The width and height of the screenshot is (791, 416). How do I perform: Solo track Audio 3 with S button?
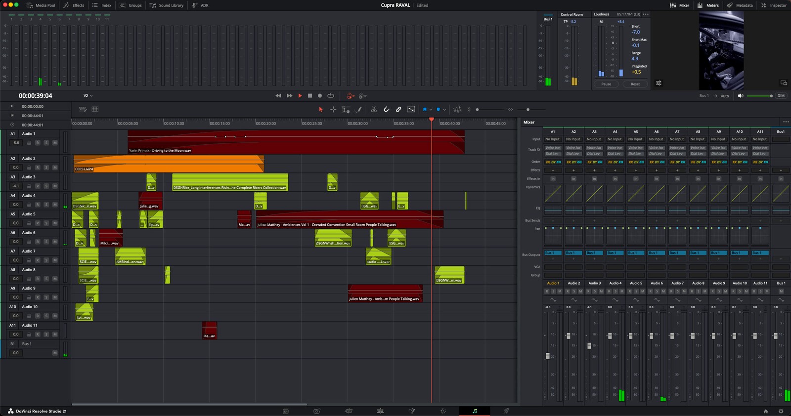click(x=46, y=186)
